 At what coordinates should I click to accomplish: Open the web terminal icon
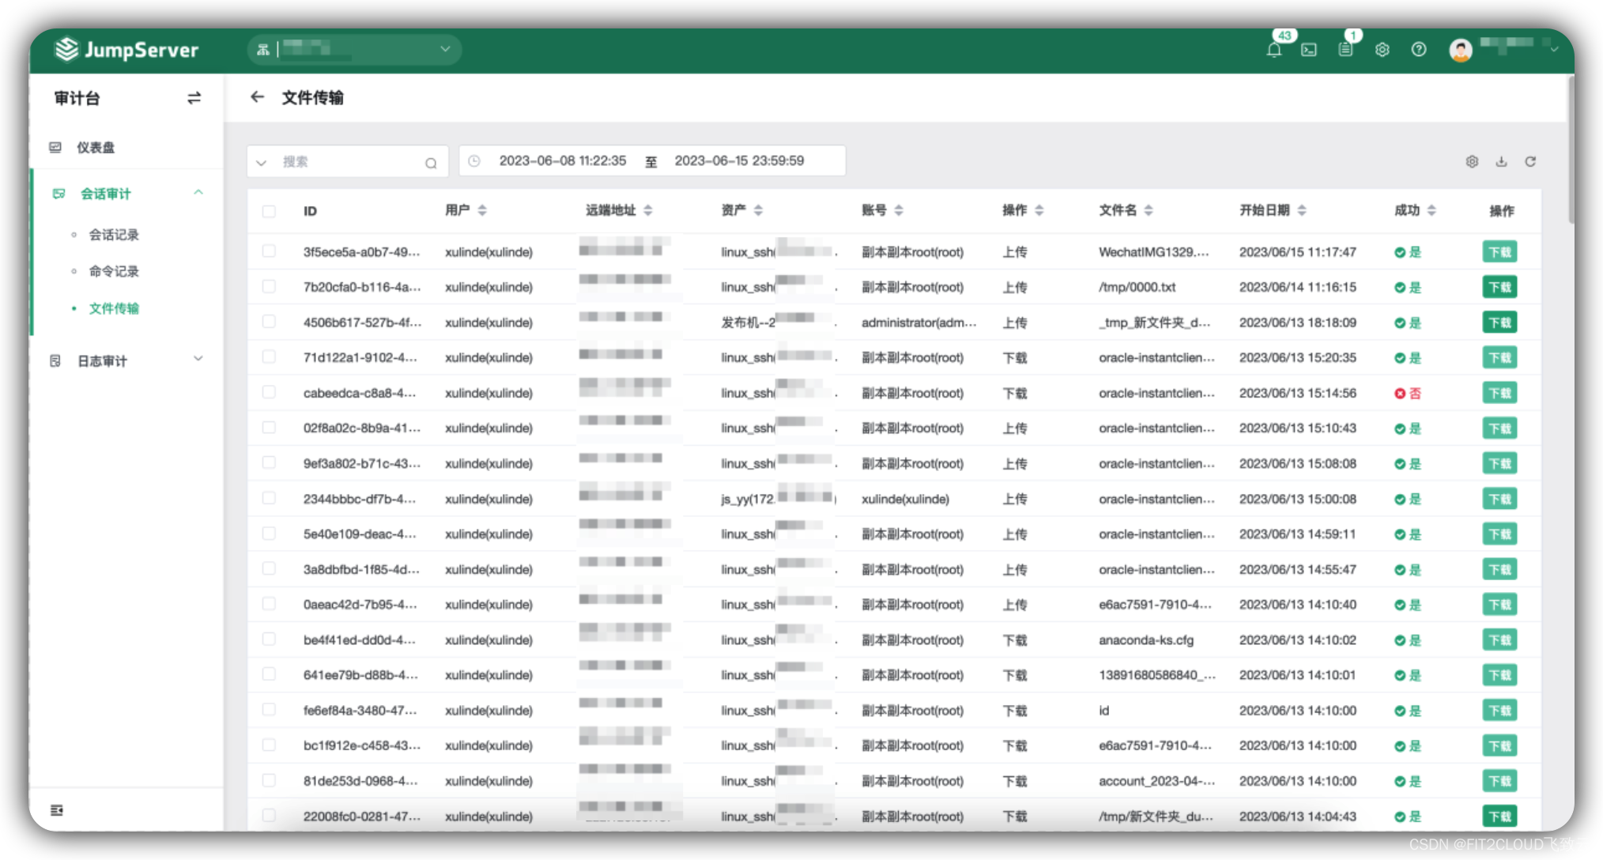1309,50
